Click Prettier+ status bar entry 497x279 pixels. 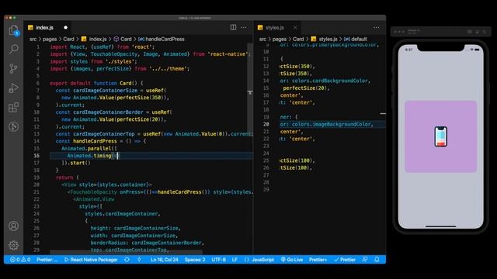point(318,260)
